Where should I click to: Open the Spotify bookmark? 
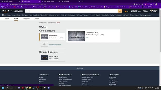tap(84, 7)
